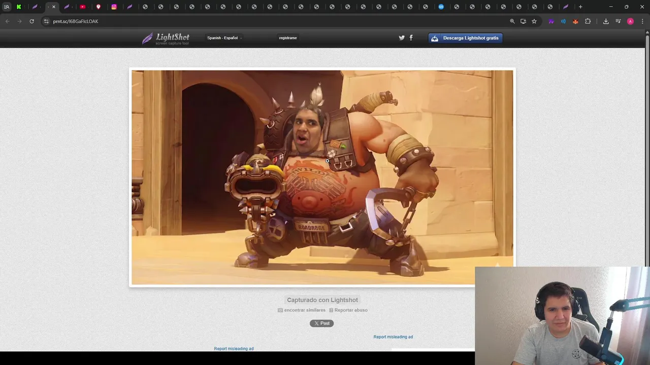Click lower-left Report misleading ad link
Viewport: 650px width, 365px height.
pos(234,349)
